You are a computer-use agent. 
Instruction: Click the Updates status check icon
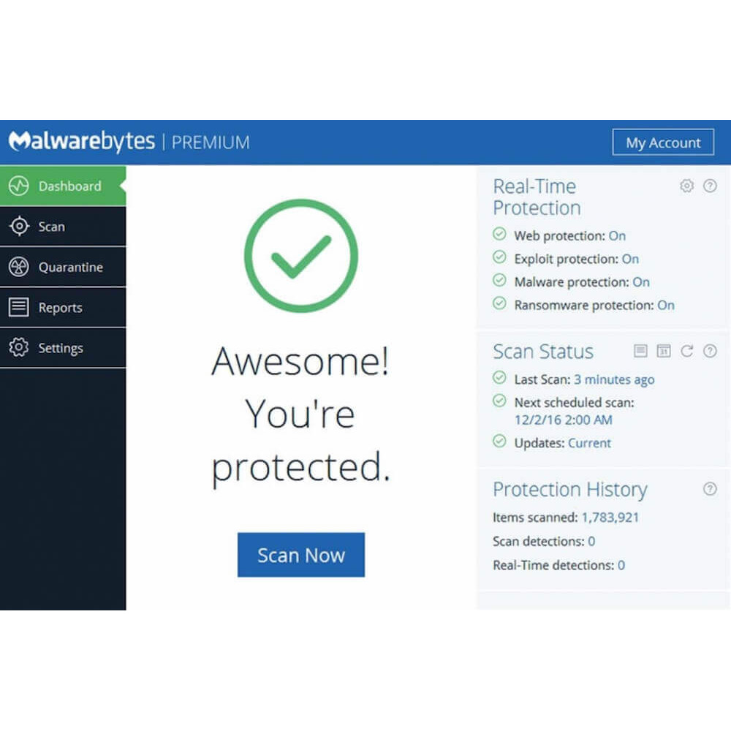point(499,441)
